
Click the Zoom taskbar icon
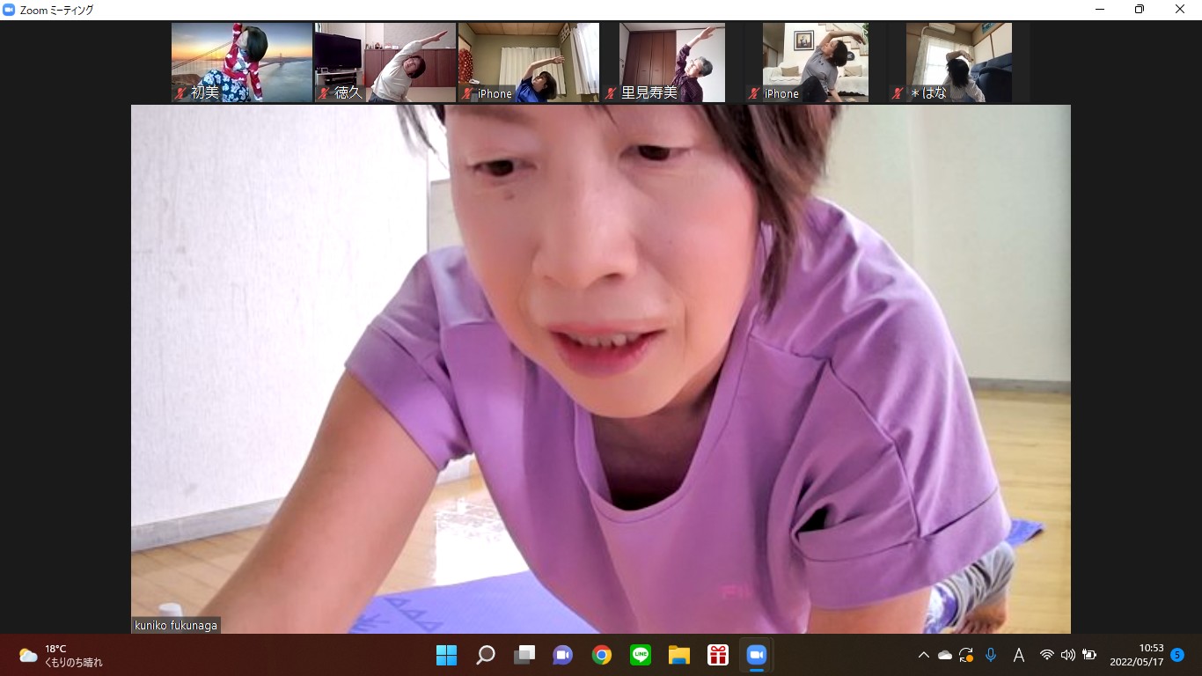[x=757, y=655]
